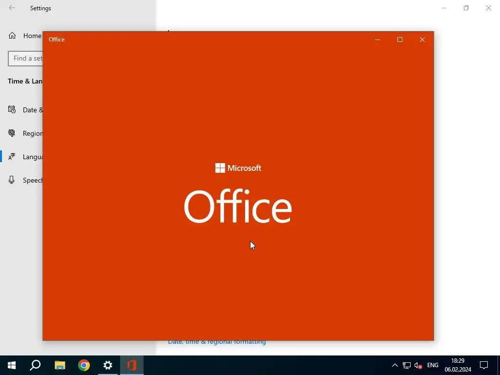Select the Language settings page
500x375 pixels.
pos(21,157)
